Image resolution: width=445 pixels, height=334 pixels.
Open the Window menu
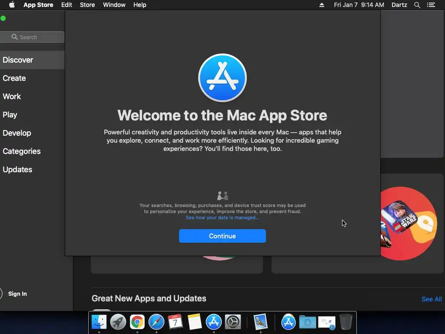(114, 5)
